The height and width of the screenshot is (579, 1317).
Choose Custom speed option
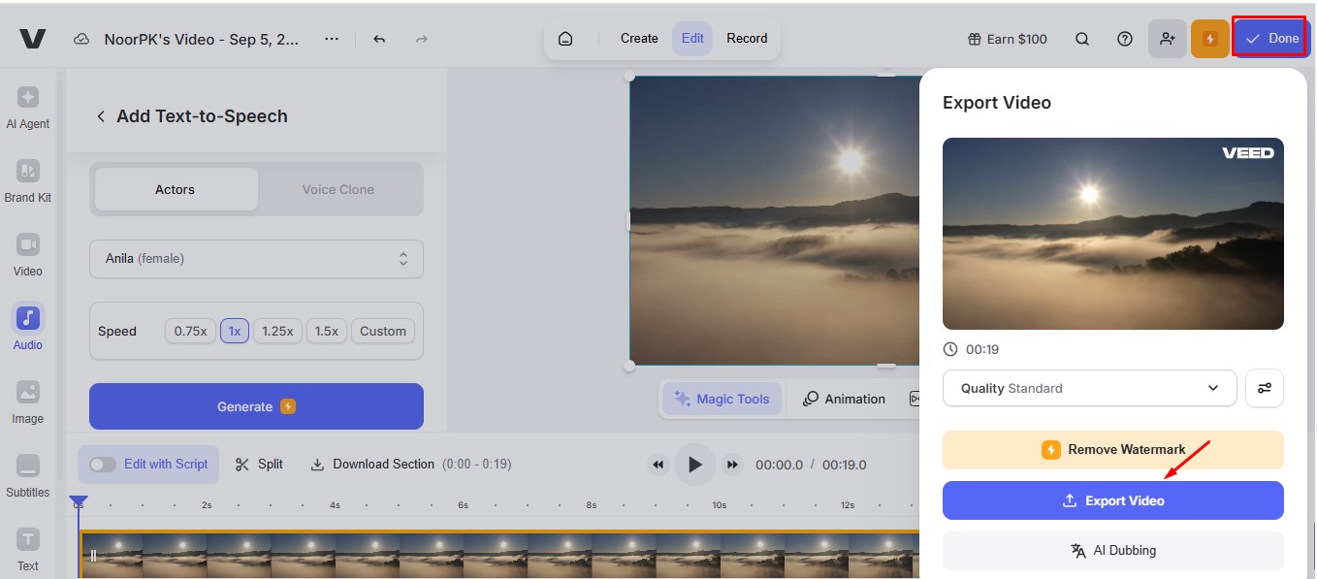click(x=382, y=331)
